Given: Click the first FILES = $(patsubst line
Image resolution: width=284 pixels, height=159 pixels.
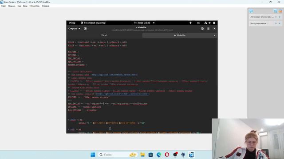Looking at the screenshot, I should click(x=98, y=42).
